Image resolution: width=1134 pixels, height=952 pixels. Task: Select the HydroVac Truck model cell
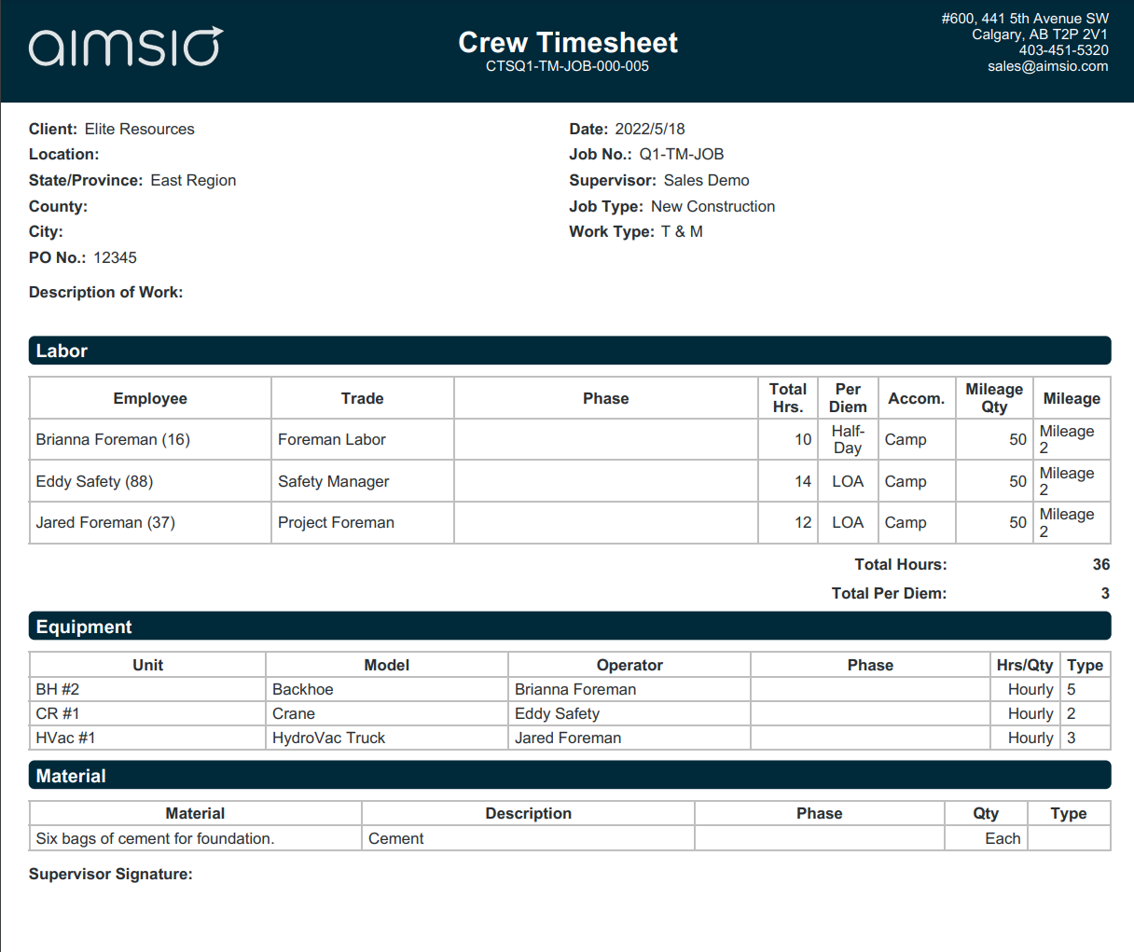387,738
